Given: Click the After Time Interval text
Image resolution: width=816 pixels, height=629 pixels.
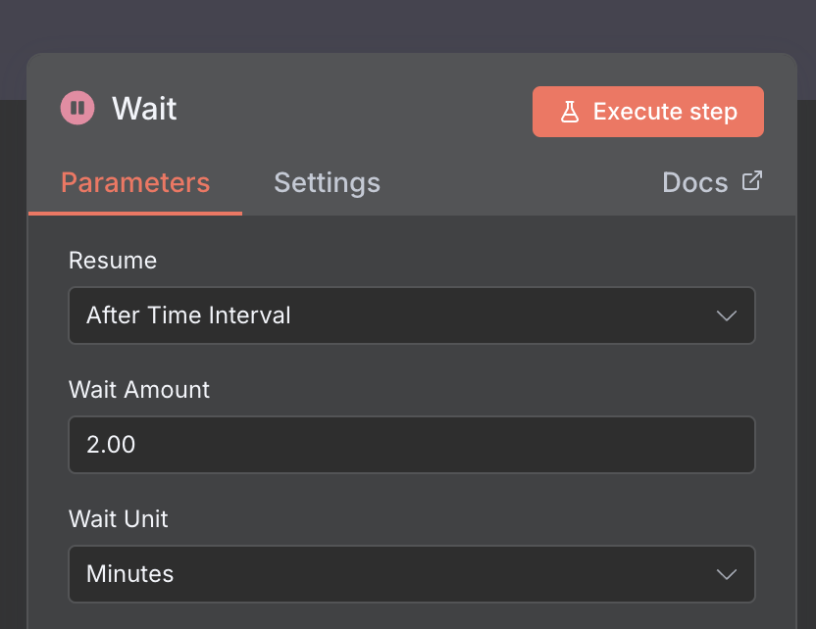Looking at the screenshot, I should [188, 315].
